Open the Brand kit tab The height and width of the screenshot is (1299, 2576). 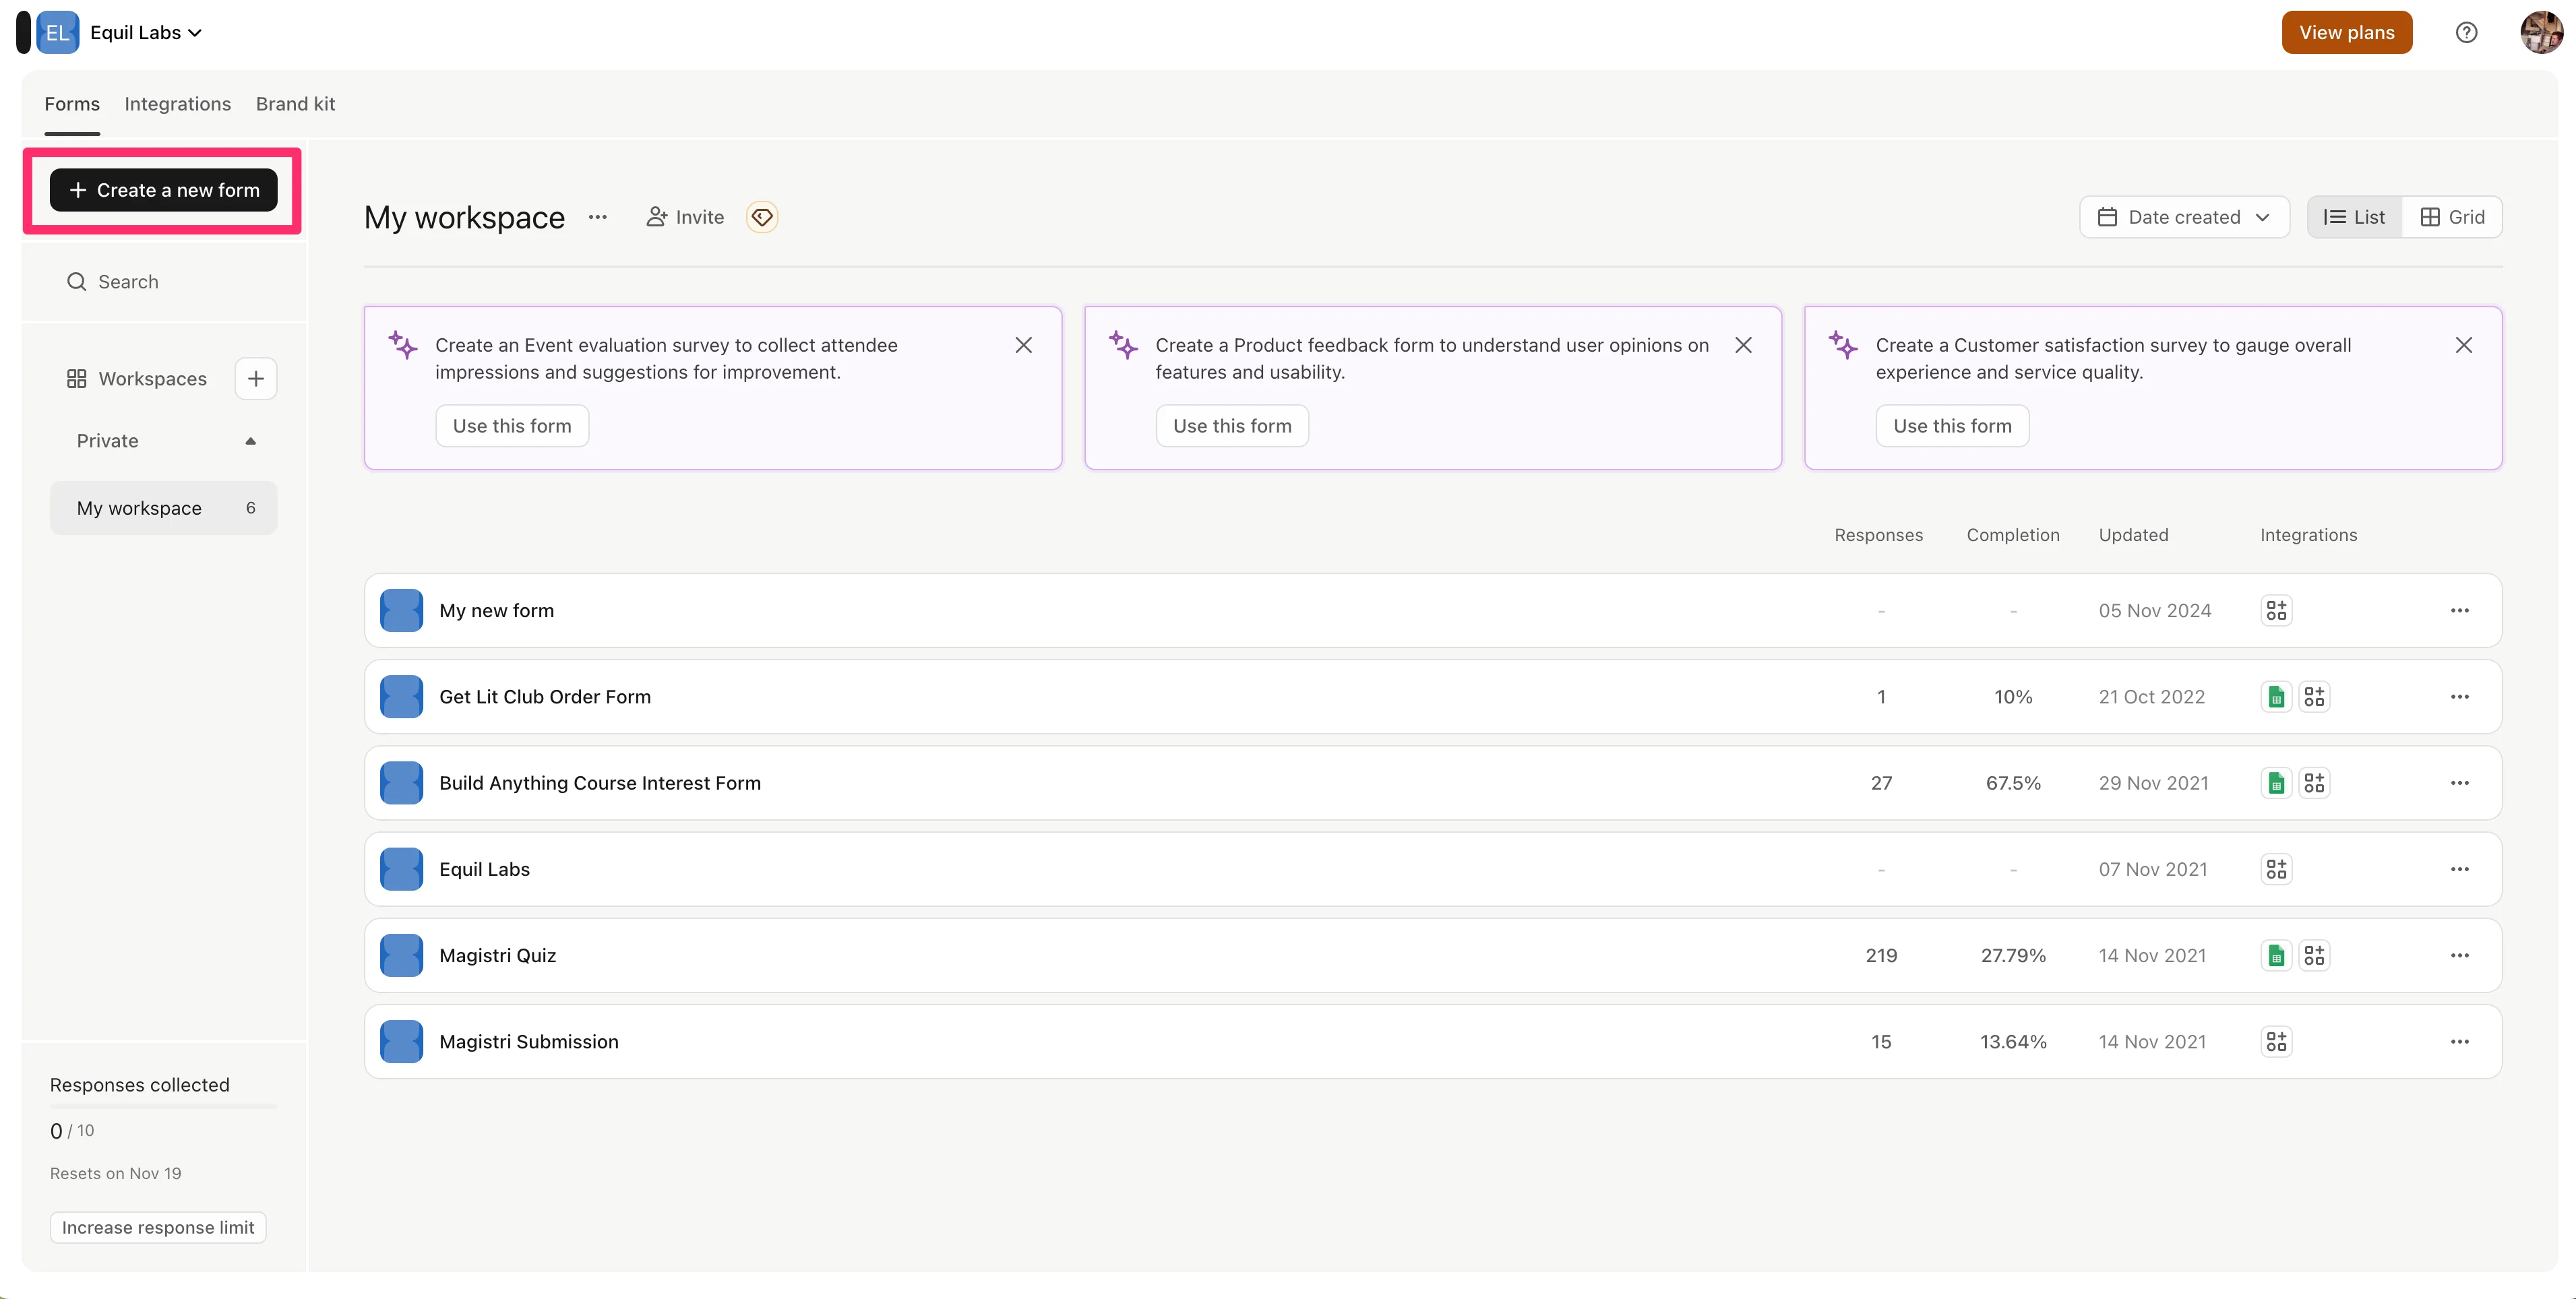coord(295,104)
